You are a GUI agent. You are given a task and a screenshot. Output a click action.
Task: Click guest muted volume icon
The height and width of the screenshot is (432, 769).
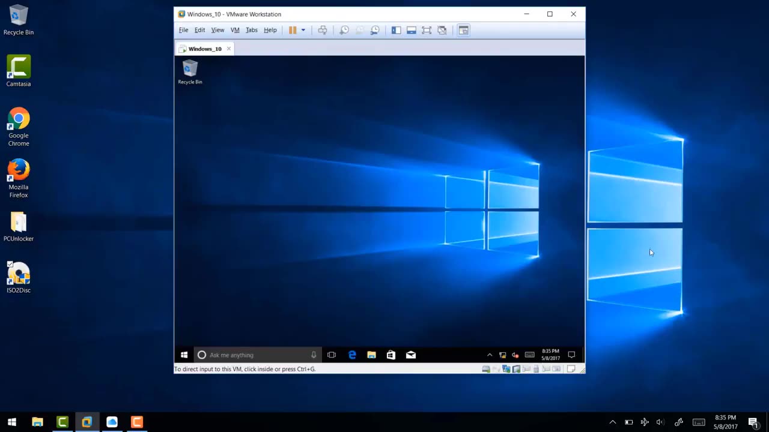point(515,355)
